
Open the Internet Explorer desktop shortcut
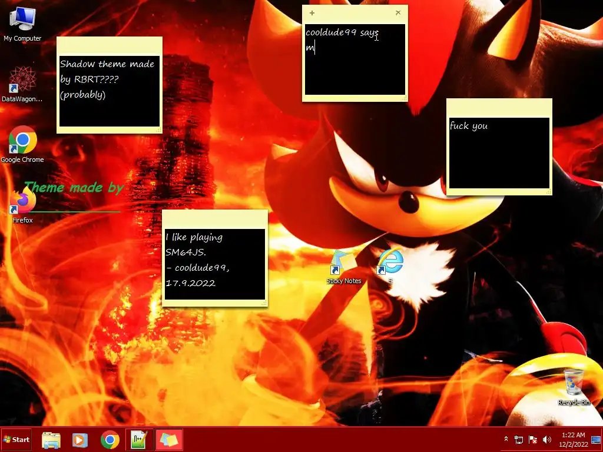(390, 267)
